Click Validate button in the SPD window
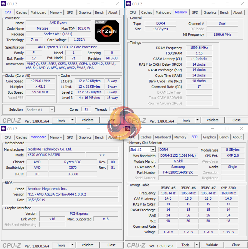The width and height of the screenshot is (248, 249). [x=212, y=245]
